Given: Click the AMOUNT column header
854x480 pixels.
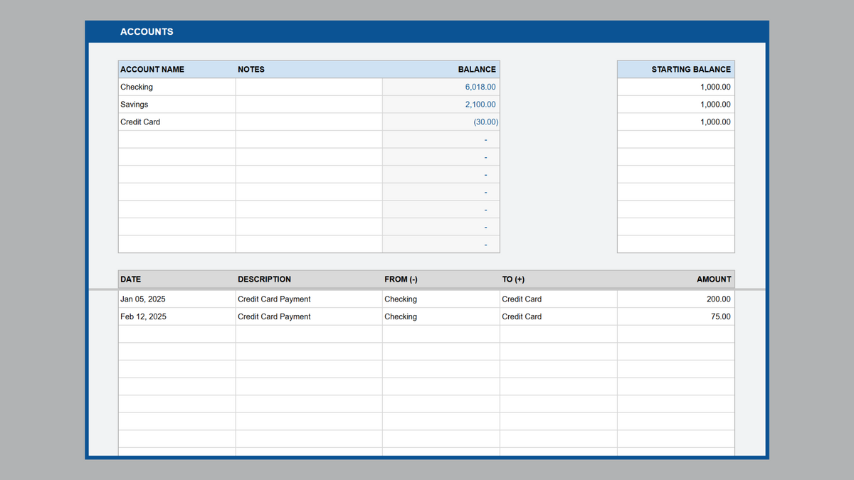Looking at the screenshot, I should pyautogui.click(x=676, y=279).
